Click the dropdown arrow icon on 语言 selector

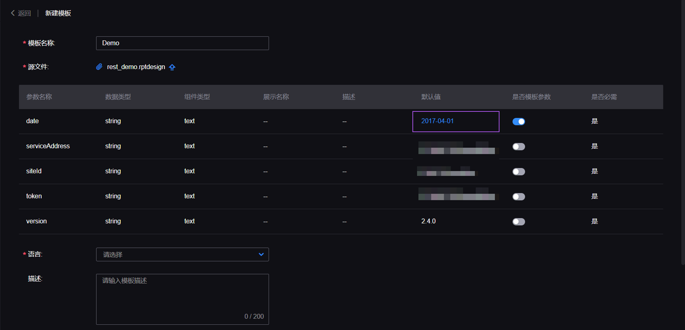(261, 254)
